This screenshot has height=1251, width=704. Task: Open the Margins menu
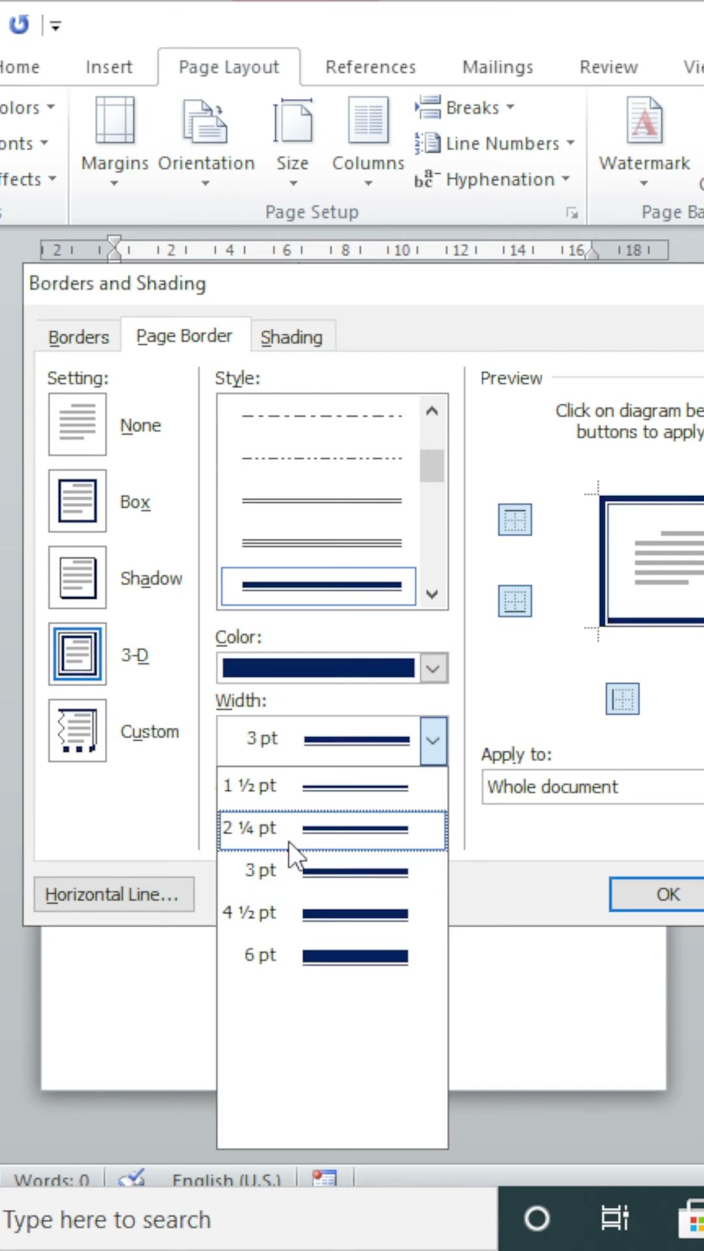(115, 142)
